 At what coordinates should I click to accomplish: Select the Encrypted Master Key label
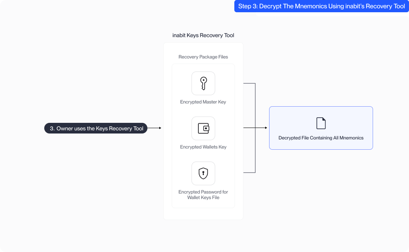pos(203,102)
